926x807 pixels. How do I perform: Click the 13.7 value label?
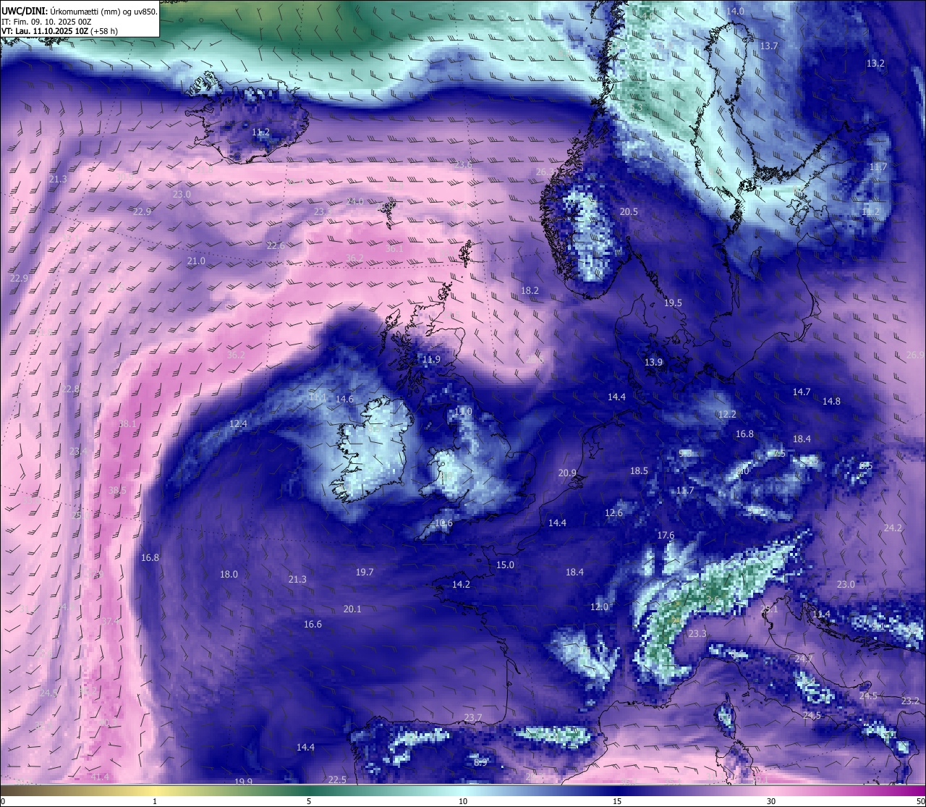(769, 46)
